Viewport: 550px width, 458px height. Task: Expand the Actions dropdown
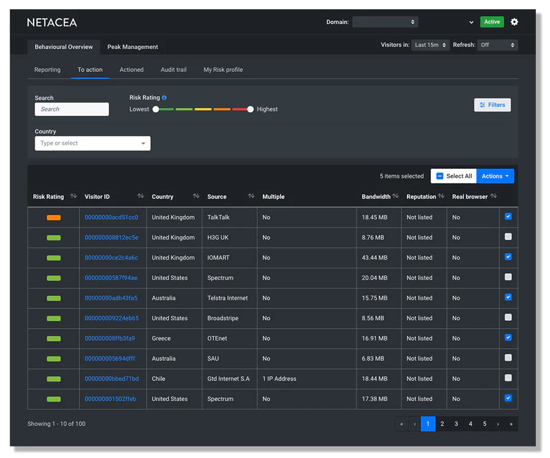494,176
